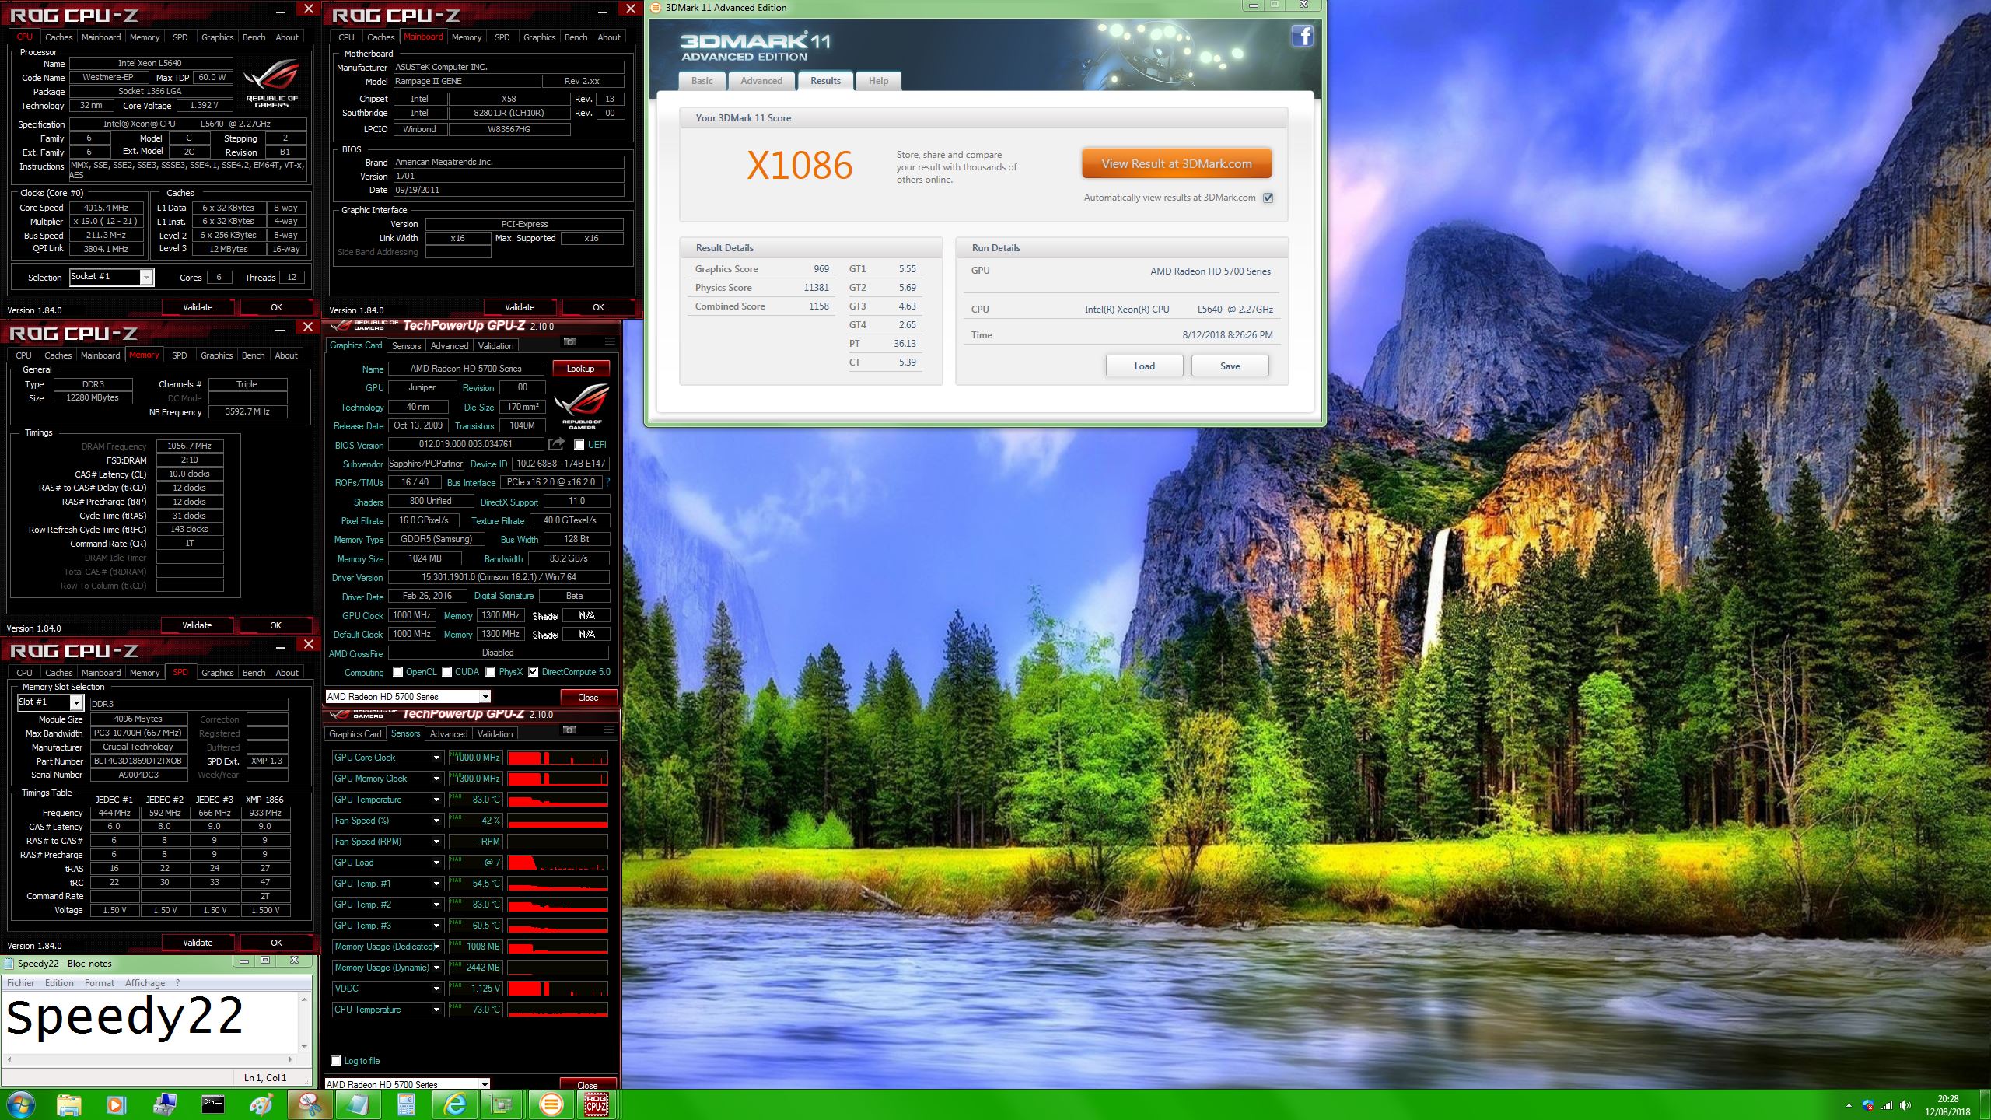Image resolution: width=1991 pixels, height=1120 pixels.
Task: Toggle the UEFI checkbox in GPU-Z
Action: pyautogui.click(x=579, y=445)
